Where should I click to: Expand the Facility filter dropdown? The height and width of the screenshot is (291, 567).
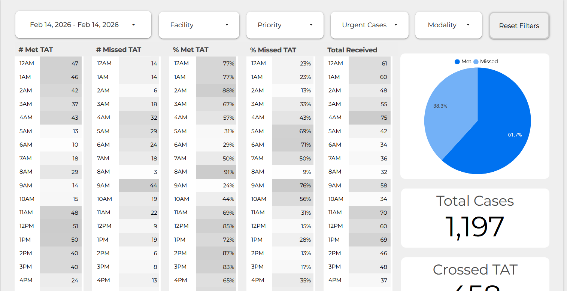tap(198, 25)
